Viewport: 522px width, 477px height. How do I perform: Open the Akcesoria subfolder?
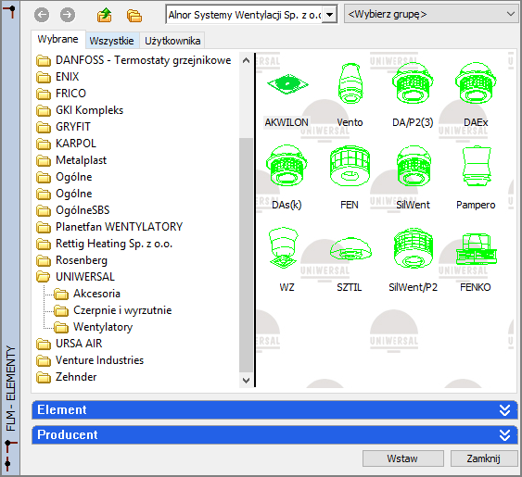pos(87,294)
